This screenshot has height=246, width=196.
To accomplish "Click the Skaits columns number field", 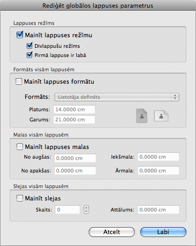I will click(x=68, y=210).
